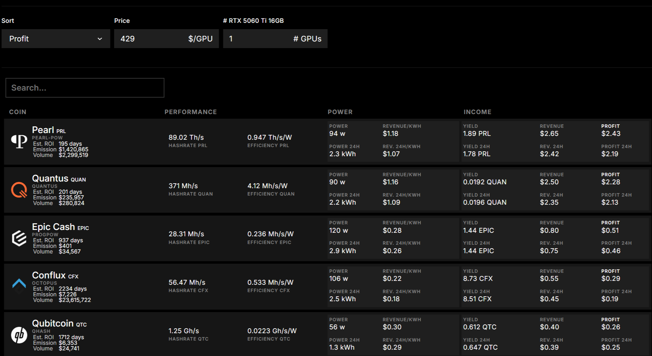Click Quantus profit value $2.28
The height and width of the screenshot is (356, 652).
coord(611,182)
